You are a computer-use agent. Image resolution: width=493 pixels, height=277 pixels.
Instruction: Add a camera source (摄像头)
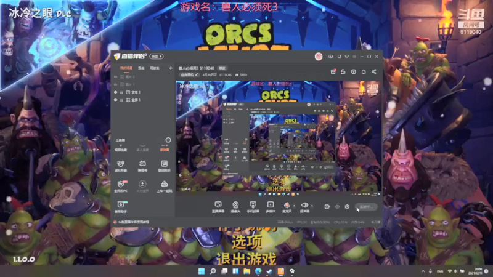pos(235,207)
